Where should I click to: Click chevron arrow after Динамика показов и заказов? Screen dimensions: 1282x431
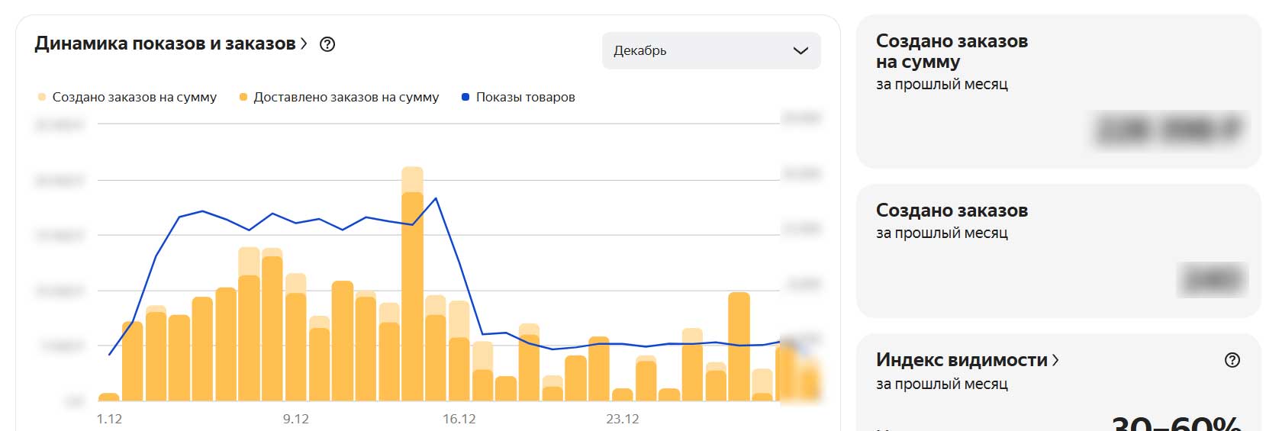coord(304,43)
